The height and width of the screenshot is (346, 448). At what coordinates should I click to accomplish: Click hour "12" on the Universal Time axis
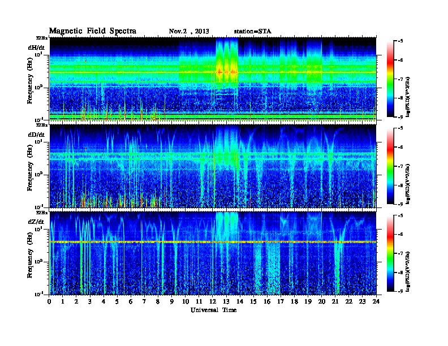(213, 301)
